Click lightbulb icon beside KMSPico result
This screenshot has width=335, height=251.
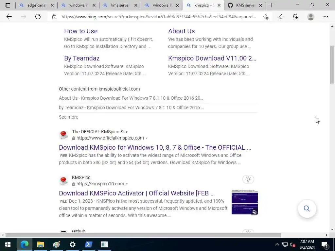[248, 179]
